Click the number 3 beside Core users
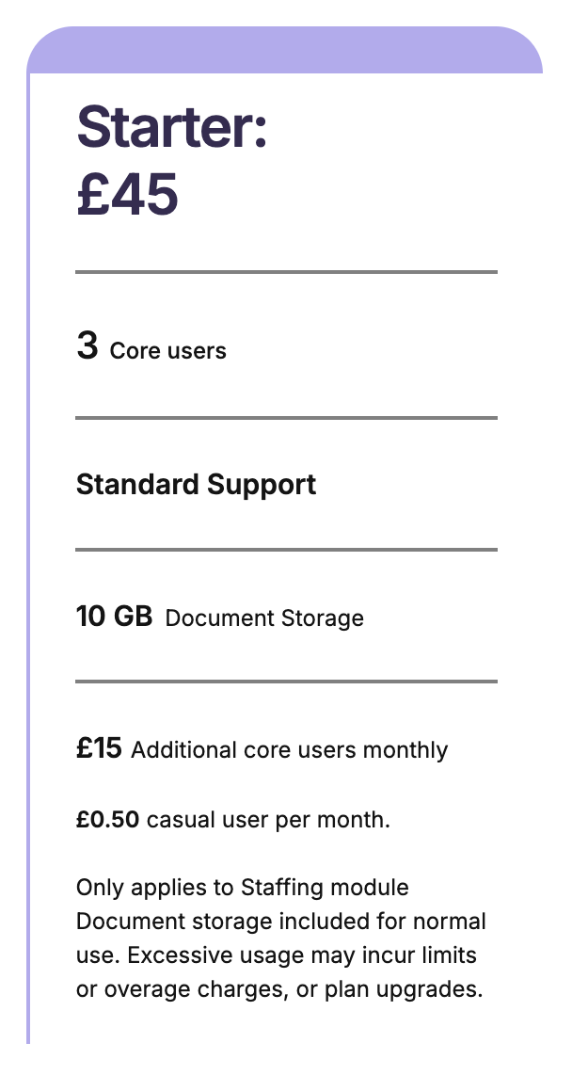This screenshot has height=1075, width=572. (x=87, y=346)
